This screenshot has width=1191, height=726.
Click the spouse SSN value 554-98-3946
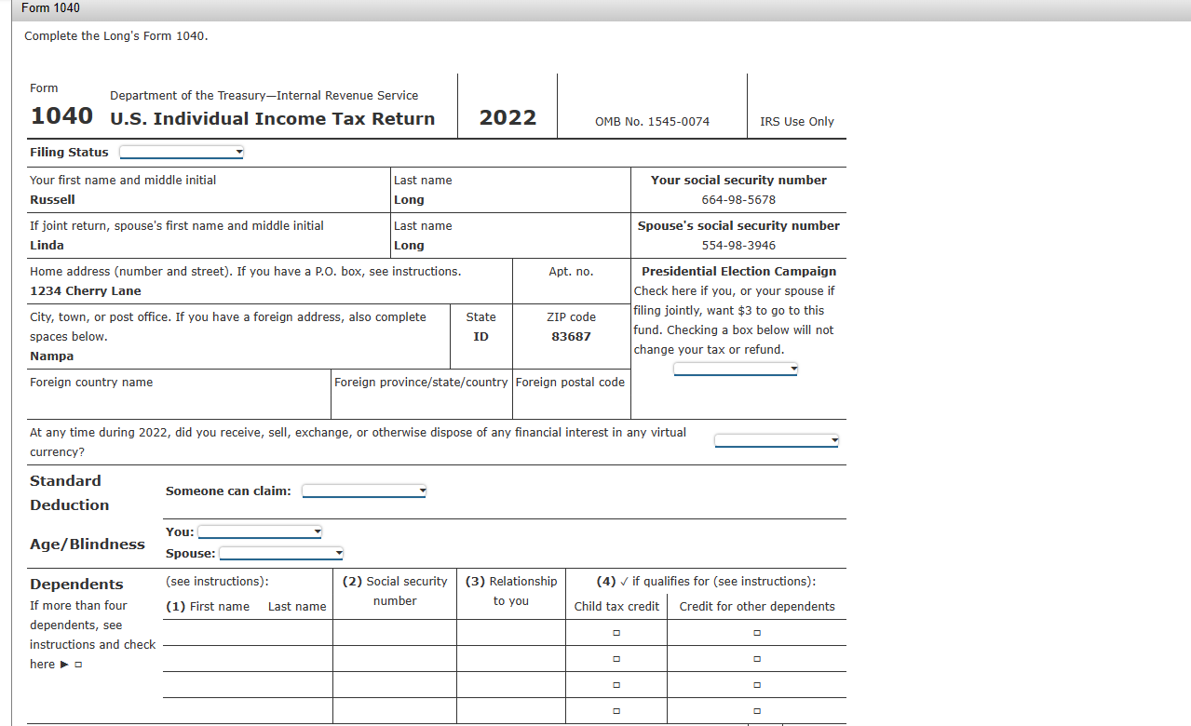(x=738, y=246)
